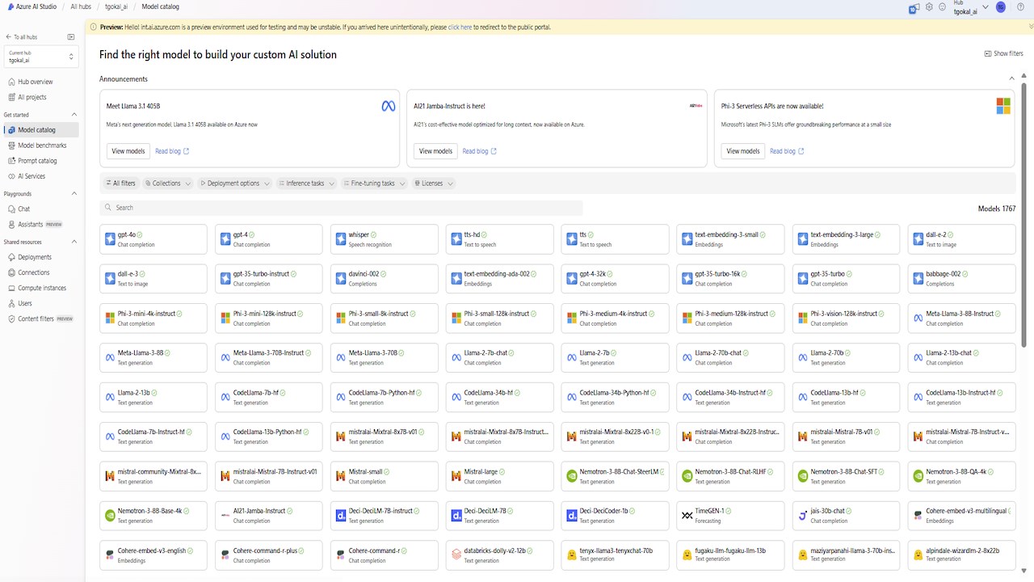This screenshot has width=1034, height=582.
Task: Open Read blog link for AI21 Jamba-Instruct
Action: (480, 151)
